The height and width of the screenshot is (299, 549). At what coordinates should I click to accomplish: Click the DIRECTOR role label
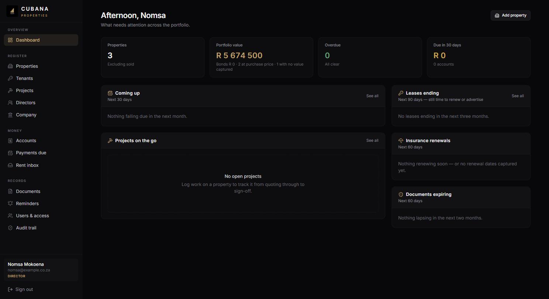pyautogui.click(x=17, y=276)
